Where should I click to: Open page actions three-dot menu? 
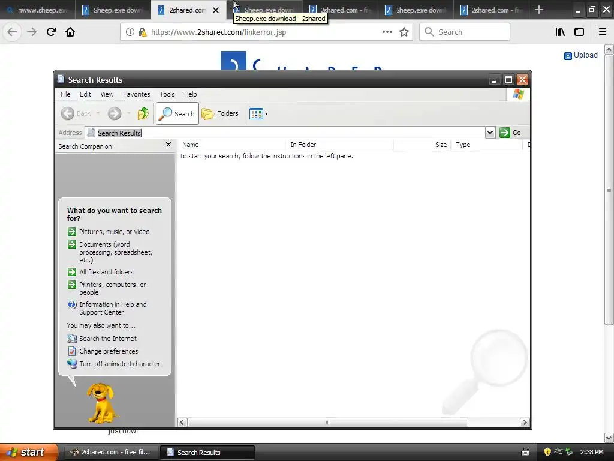pyautogui.click(x=387, y=32)
